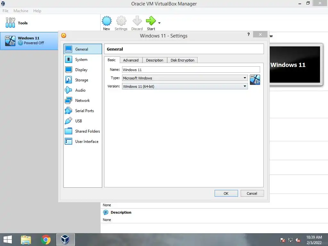The width and height of the screenshot is (328, 246).
Task: Click the Discard toolbar icon
Action: 137,21
